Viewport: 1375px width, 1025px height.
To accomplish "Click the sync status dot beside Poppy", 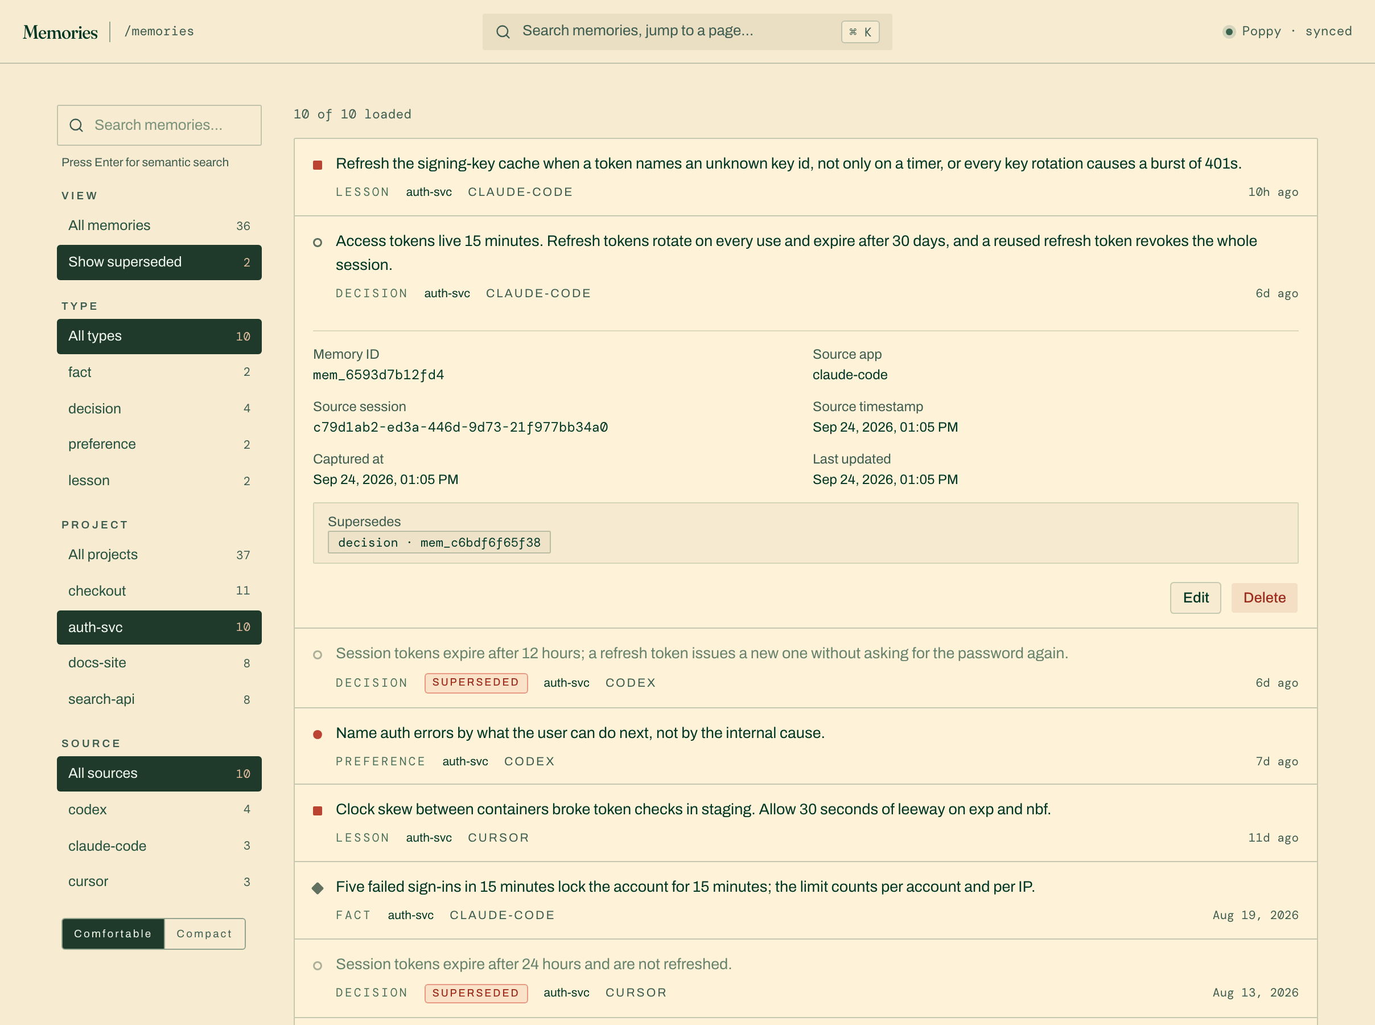I will [1228, 32].
